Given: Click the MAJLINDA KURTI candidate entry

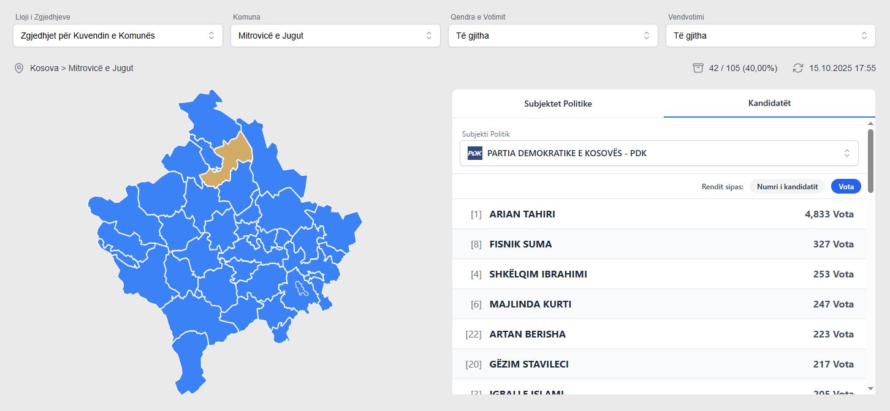Looking at the screenshot, I should (659, 304).
